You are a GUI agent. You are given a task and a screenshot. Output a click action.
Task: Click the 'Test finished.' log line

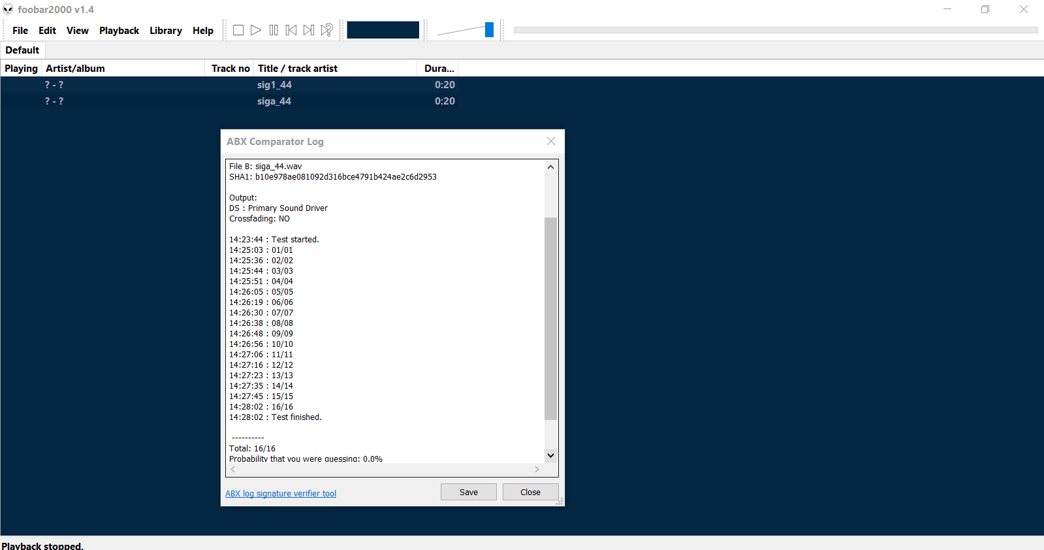[276, 417]
